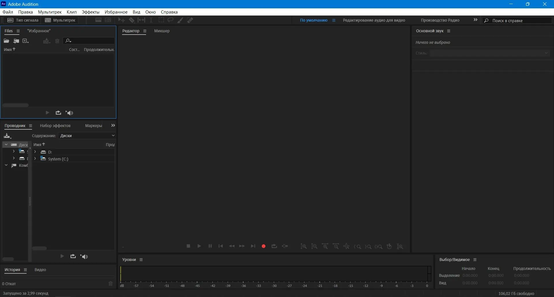This screenshot has height=297, width=554.
Task: Click Stop transport button
Action: point(188,246)
